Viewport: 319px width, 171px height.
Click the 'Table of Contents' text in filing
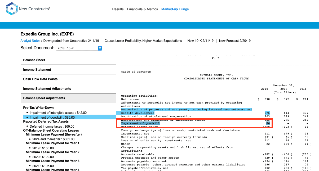point(136,72)
